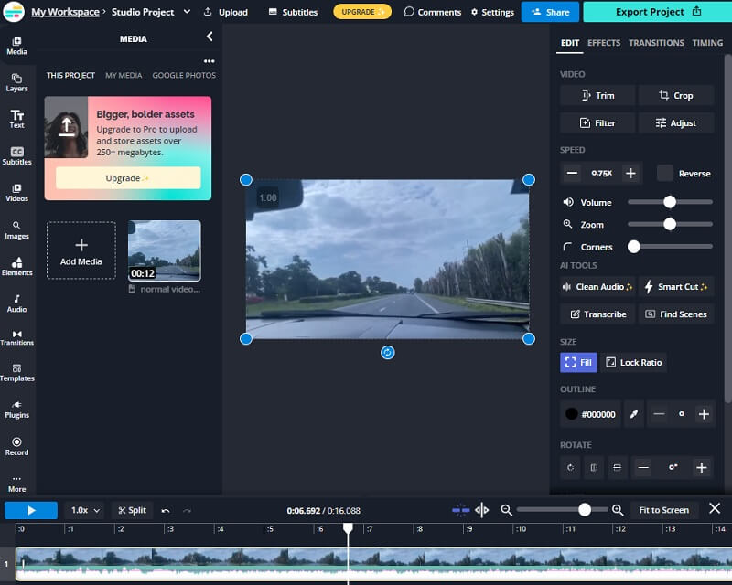732x585 pixels.
Task: Enable Lock Ratio size option
Action: [633, 363]
